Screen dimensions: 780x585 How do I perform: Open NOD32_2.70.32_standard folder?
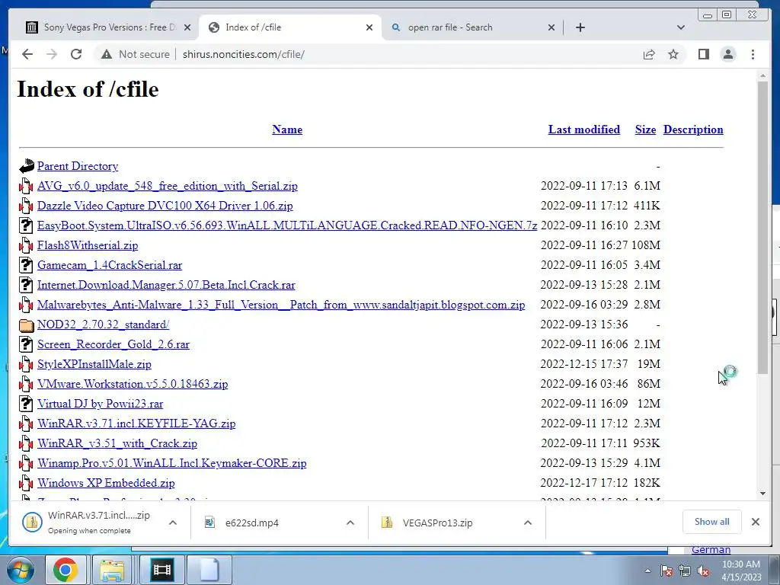(103, 324)
